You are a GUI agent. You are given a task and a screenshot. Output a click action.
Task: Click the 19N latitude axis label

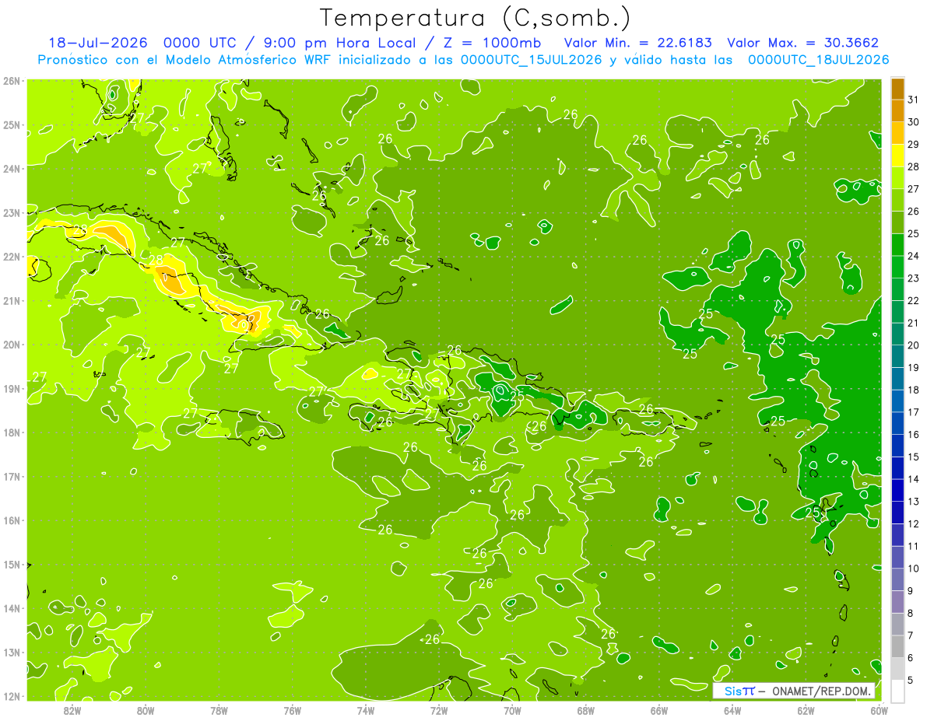click(12, 389)
